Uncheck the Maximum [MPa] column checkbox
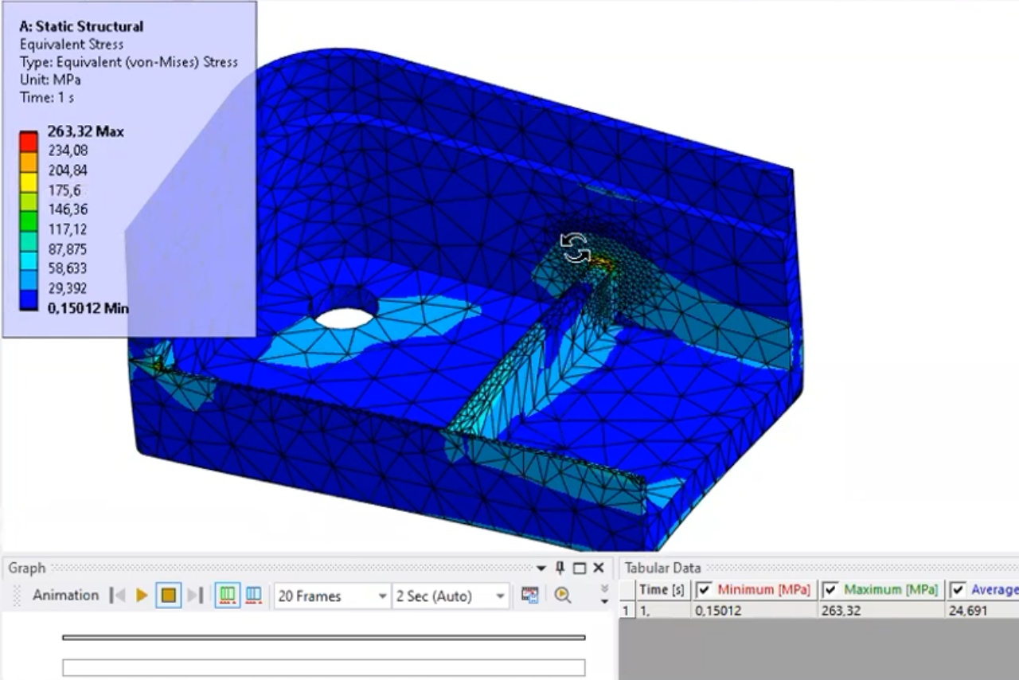 point(830,590)
